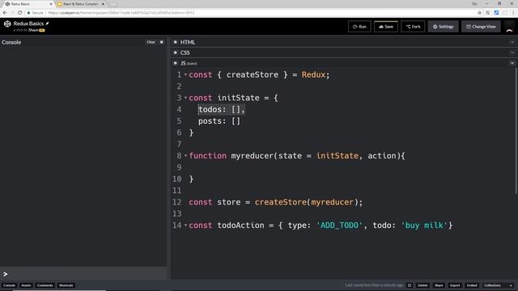Image resolution: width=518 pixels, height=291 pixels.
Task: Click the browser address bar URL
Action: coord(121,13)
